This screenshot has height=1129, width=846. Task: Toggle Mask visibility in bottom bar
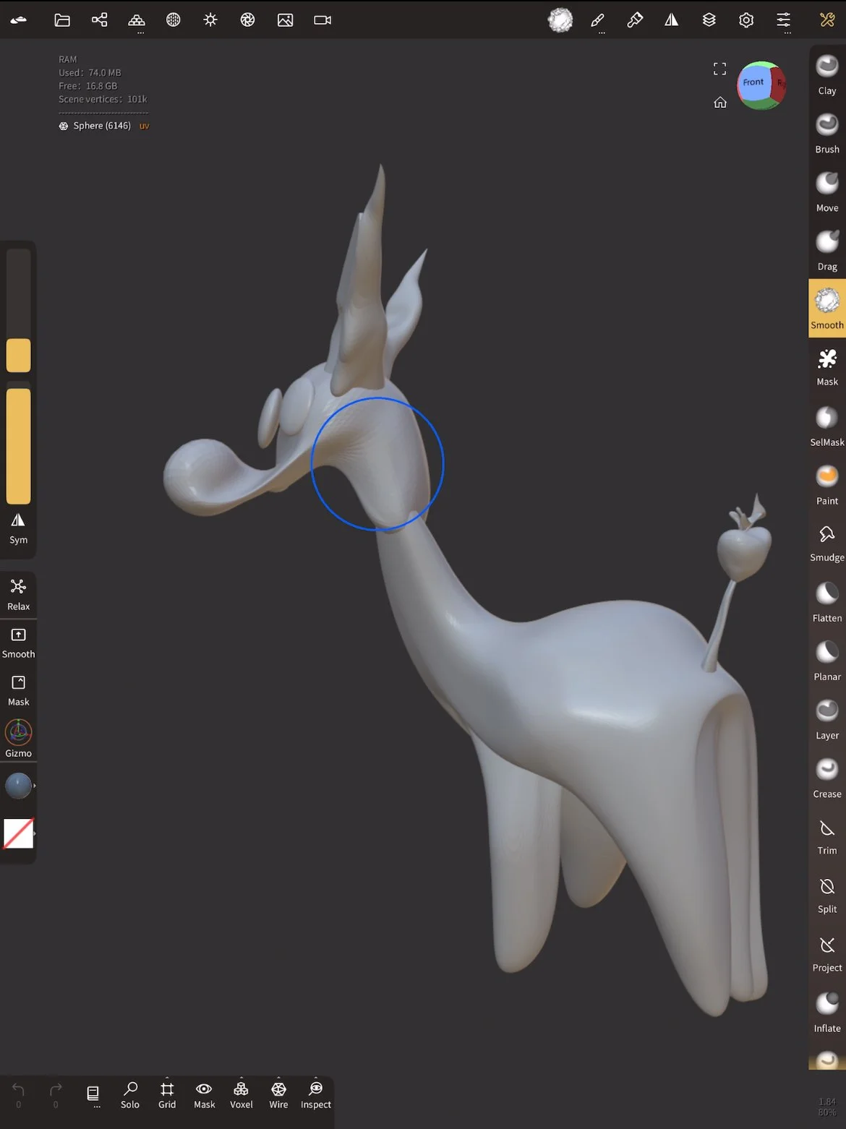205,1094
